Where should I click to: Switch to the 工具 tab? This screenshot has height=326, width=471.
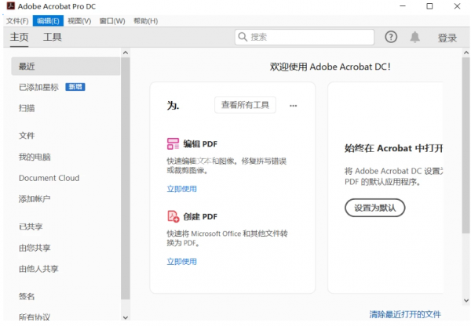click(x=53, y=37)
